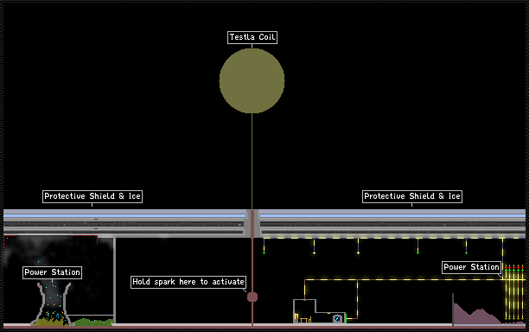Select the "Testla Coil" sign label

coord(252,37)
